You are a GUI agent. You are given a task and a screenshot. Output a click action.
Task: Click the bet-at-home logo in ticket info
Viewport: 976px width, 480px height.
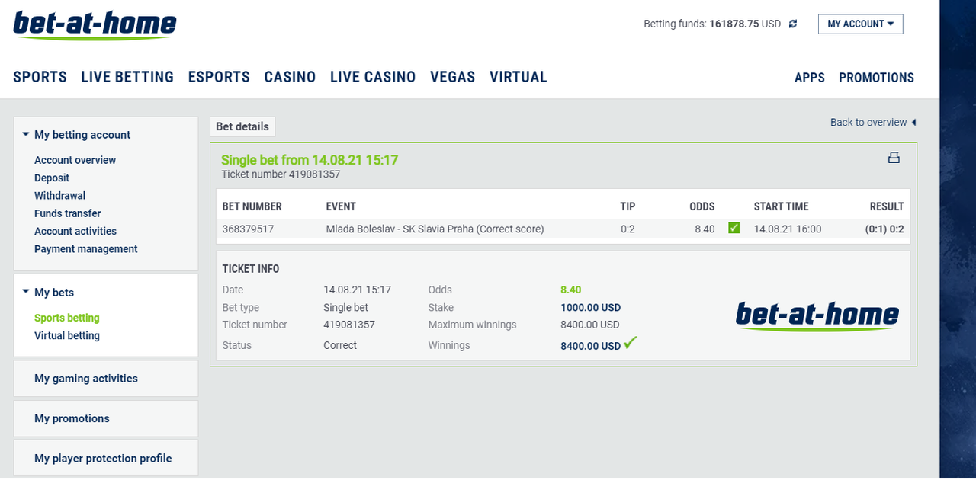tap(817, 315)
